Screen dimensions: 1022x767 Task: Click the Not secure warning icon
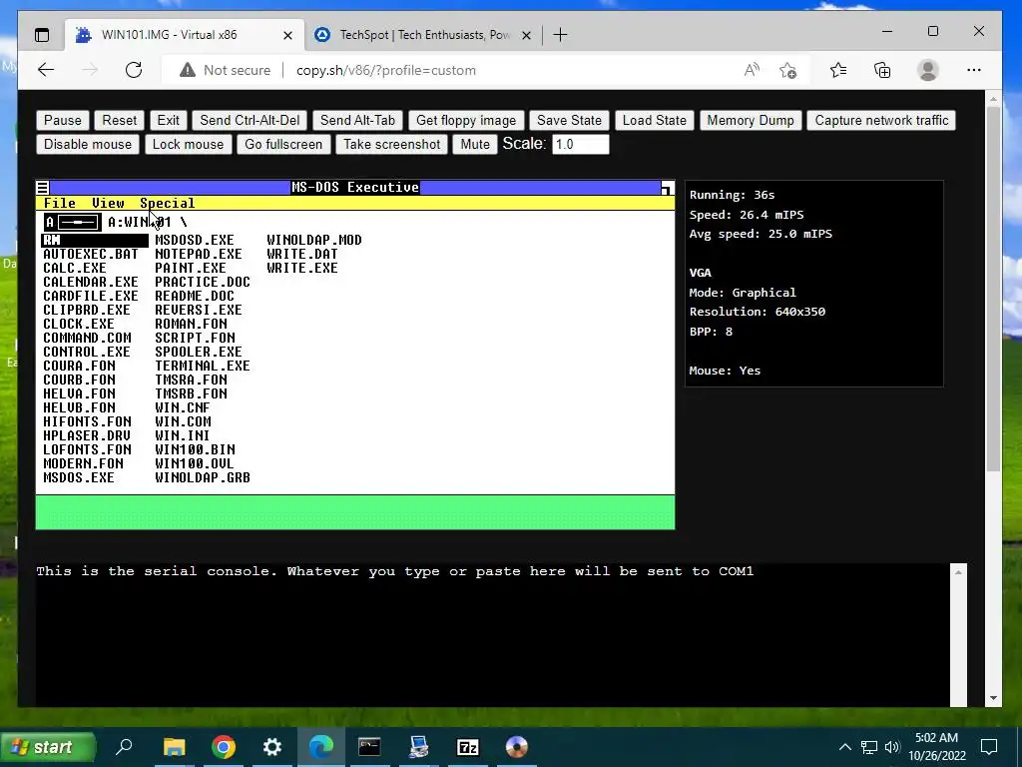click(x=188, y=70)
